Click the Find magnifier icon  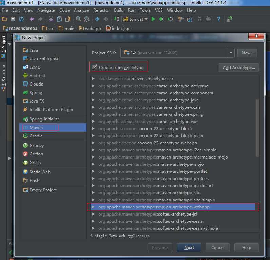(x=78, y=19)
